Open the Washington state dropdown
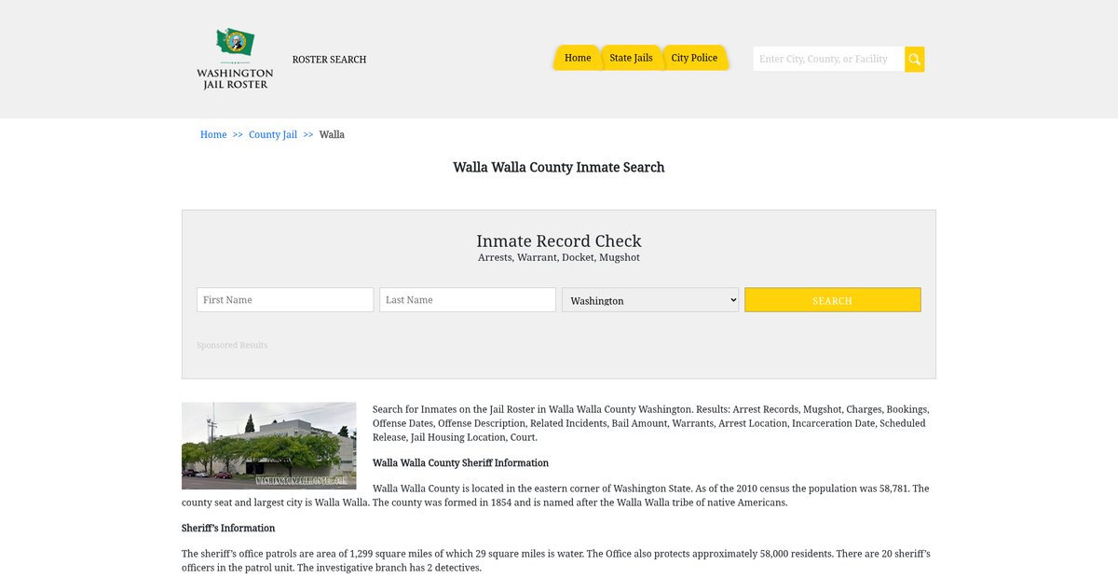The width and height of the screenshot is (1118, 578). coord(650,299)
